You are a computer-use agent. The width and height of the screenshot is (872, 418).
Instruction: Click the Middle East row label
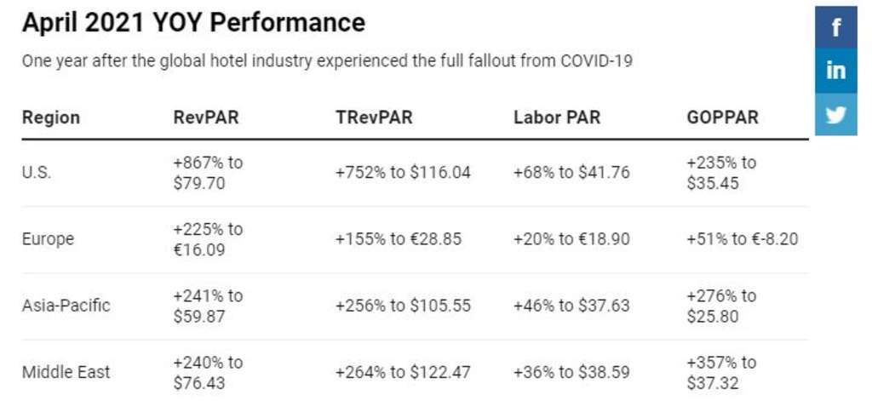click(x=66, y=372)
